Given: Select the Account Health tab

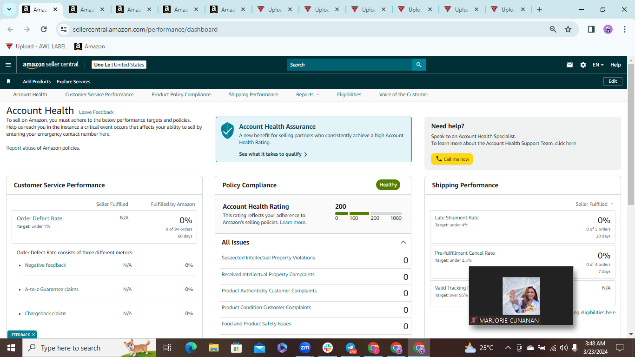Looking at the screenshot, I should pyautogui.click(x=30, y=94).
